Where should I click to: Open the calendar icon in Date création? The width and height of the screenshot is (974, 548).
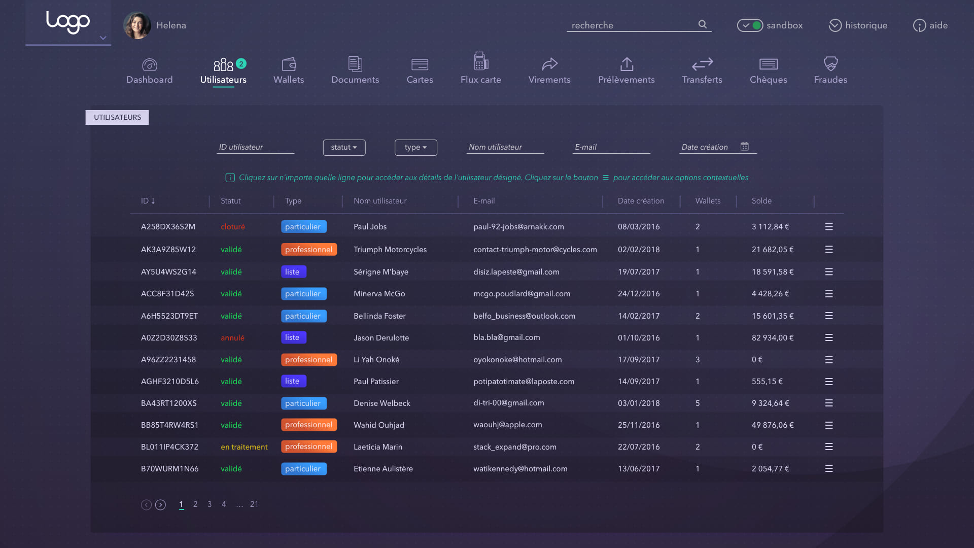coord(744,147)
